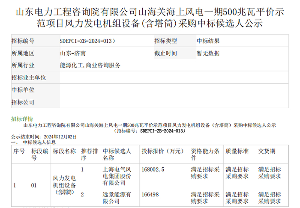
Task: Select the 风力发电机组设备(含塔筒) cell
Action: [x=64, y=185]
